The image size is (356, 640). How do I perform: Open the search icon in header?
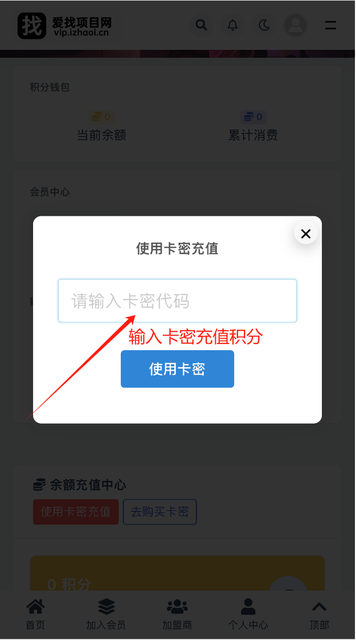[x=202, y=25]
